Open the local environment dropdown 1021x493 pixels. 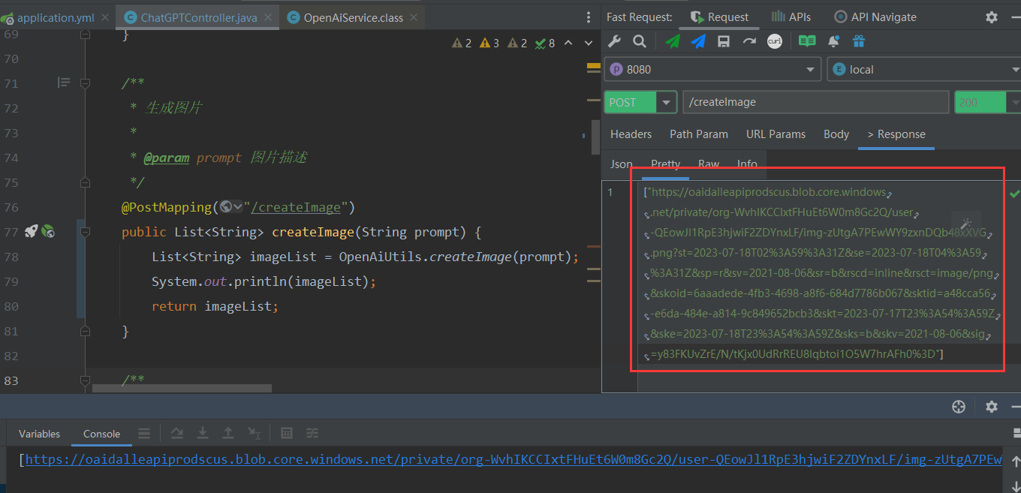point(924,69)
